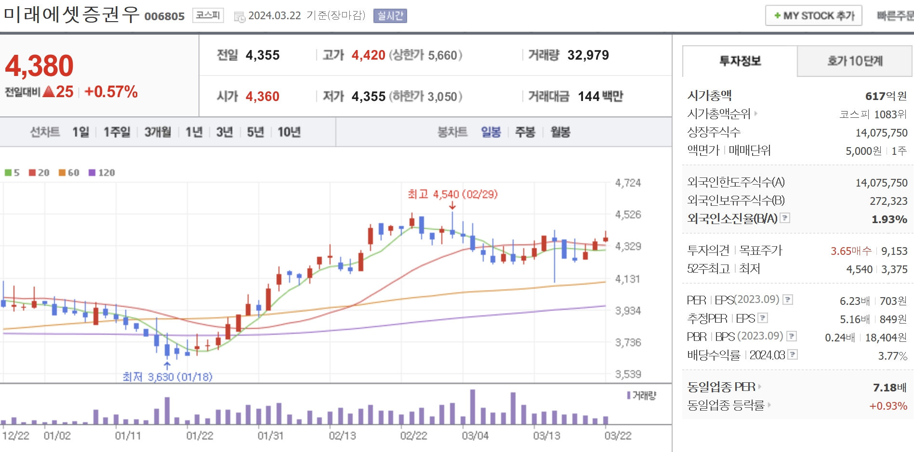Click the 상장주식수 value 14,075,750
This screenshot has width=914, height=452.
click(x=881, y=133)
